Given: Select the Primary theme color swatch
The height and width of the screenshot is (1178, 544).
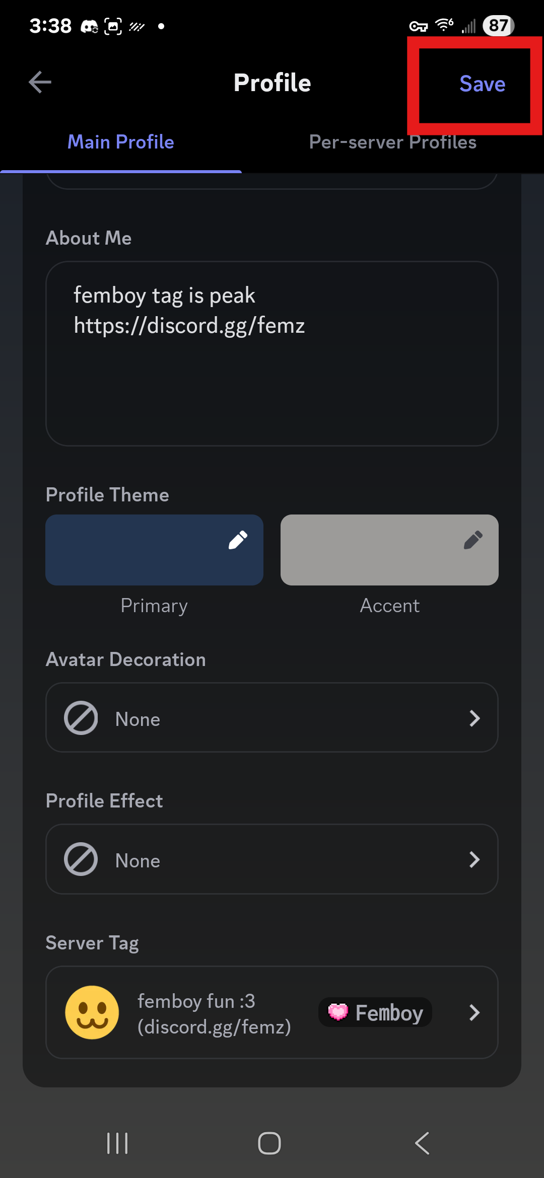Looking at the screenshot, I should tap(154, 550).
